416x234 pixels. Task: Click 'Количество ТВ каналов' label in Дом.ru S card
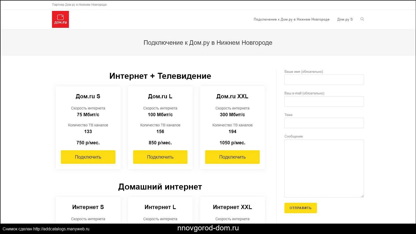click(88, 125)
